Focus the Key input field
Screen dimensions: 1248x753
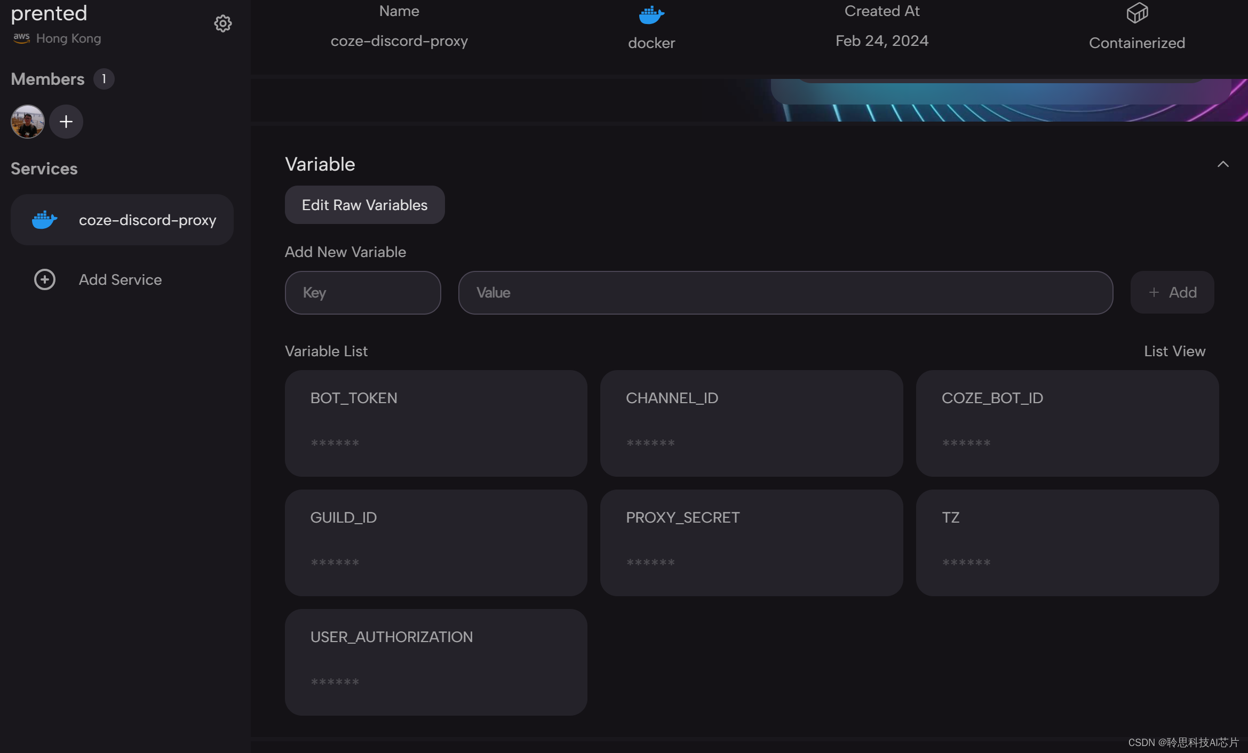[x=362, y=293]
